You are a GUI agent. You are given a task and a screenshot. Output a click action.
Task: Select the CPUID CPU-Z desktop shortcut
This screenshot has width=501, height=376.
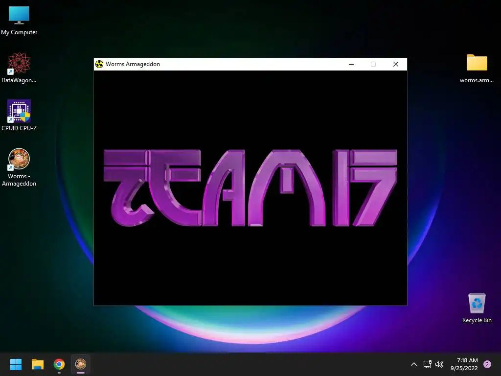pyautogui.click(x=19, y=116)
